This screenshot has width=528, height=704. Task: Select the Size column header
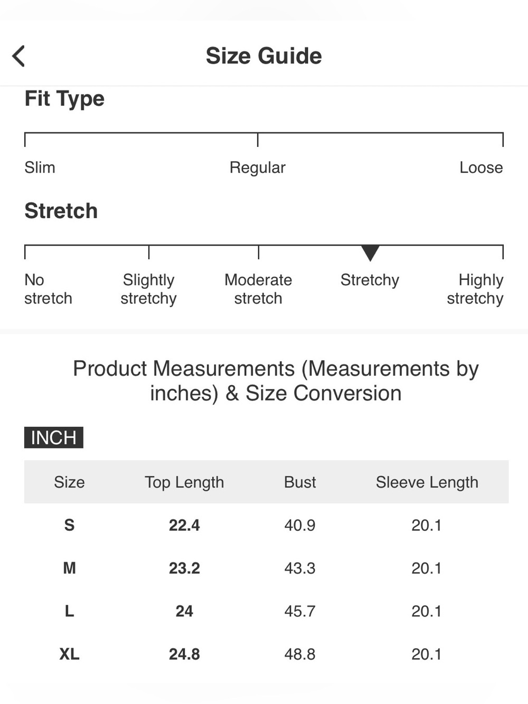69,482
